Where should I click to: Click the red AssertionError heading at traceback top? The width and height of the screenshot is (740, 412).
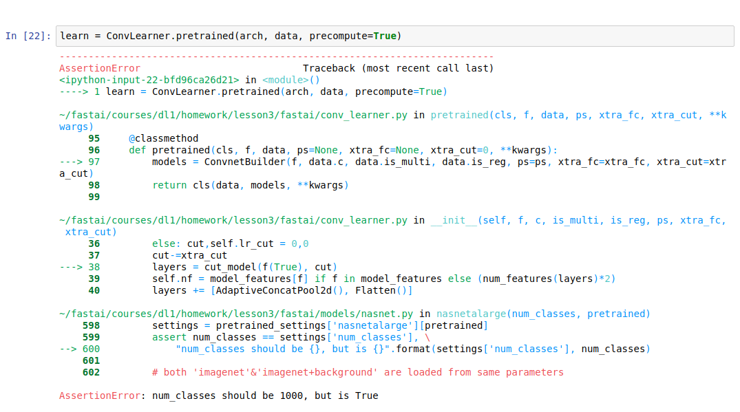[100, 68]
